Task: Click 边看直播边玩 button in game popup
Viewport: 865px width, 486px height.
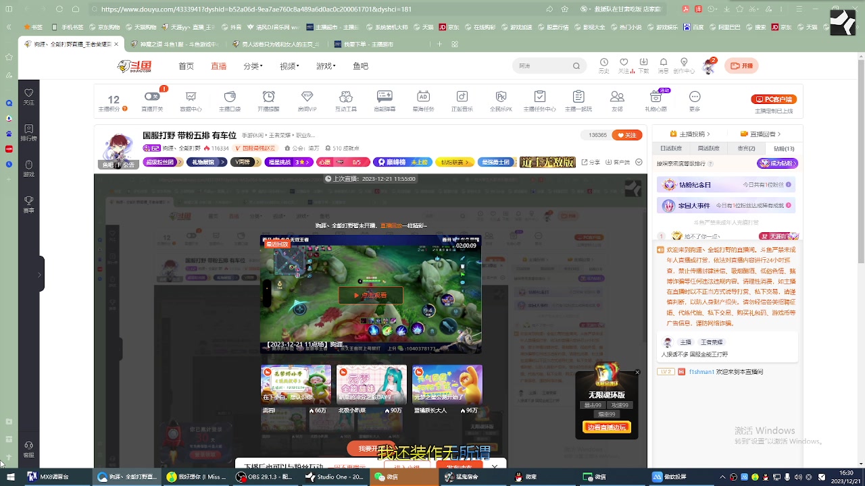Action: coord(606,427)
